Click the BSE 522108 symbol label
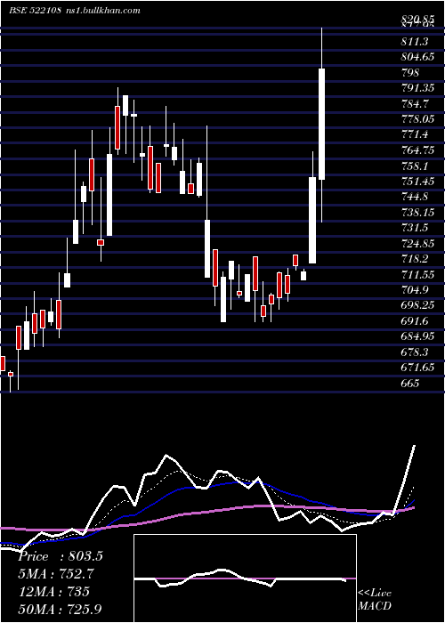The image size is (445, 623). pos(35,11)
